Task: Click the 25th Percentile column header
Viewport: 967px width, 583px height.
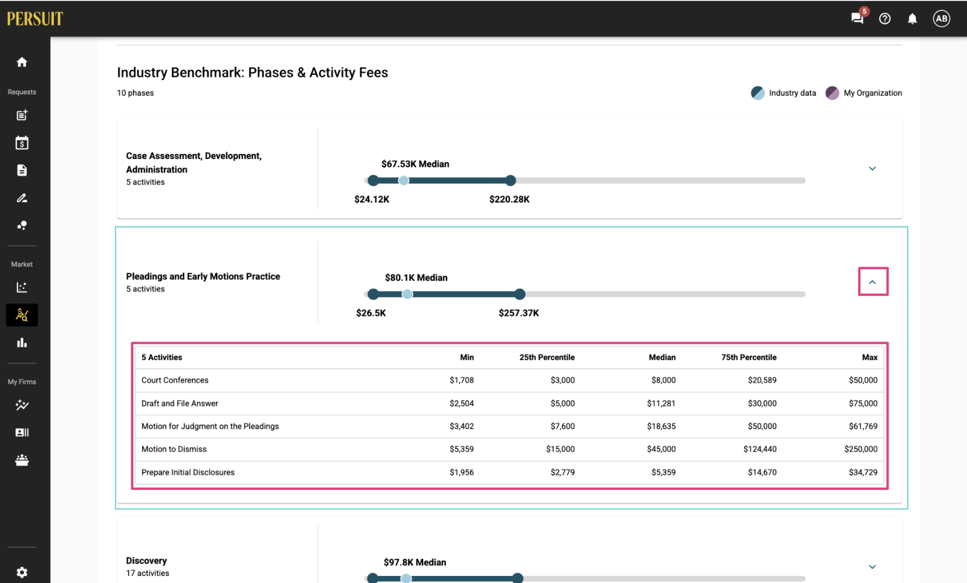Action: [x=547, y=357]
